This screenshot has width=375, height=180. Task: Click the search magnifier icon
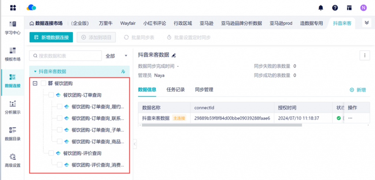click(35, 56)
